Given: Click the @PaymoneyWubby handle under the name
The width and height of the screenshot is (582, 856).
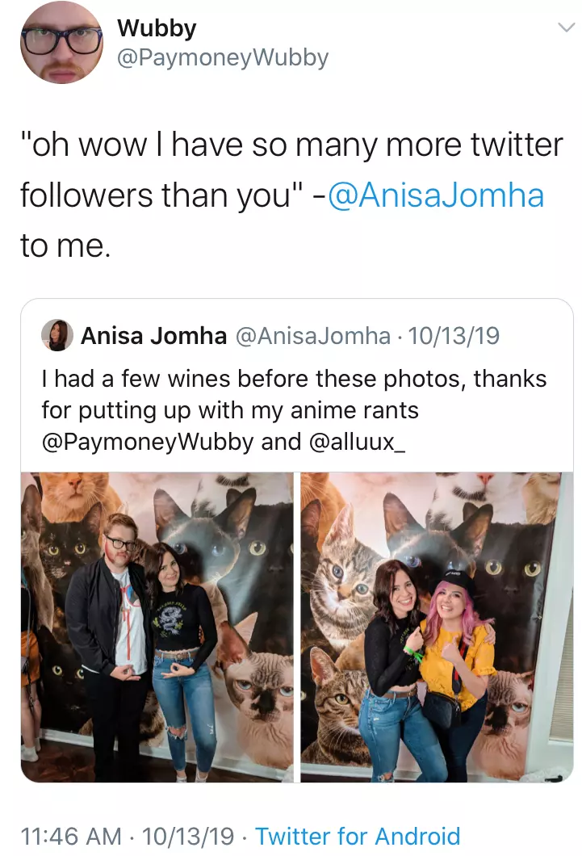Looking at the screenshot, I should [x=222, y=57].
